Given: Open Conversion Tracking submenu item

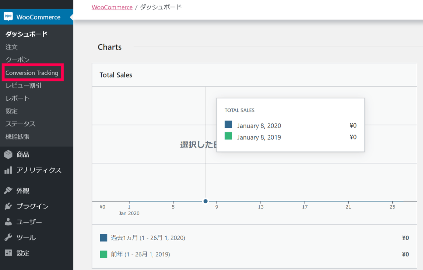Looking at the screenshot, I should (x=32, y=73).
